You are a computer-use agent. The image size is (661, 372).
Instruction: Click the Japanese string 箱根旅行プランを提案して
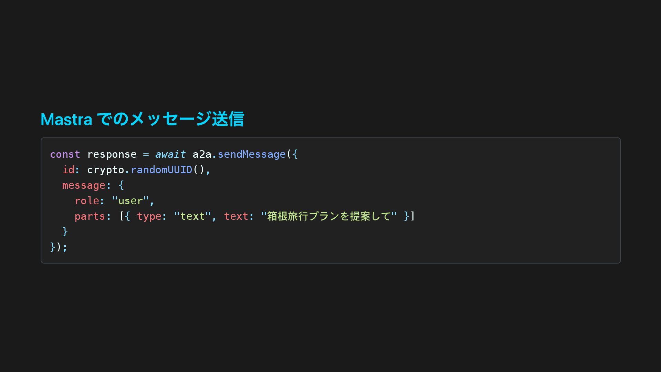[329, 216]
